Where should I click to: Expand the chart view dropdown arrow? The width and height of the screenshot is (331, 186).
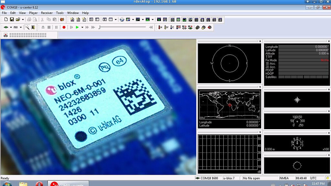142,19
